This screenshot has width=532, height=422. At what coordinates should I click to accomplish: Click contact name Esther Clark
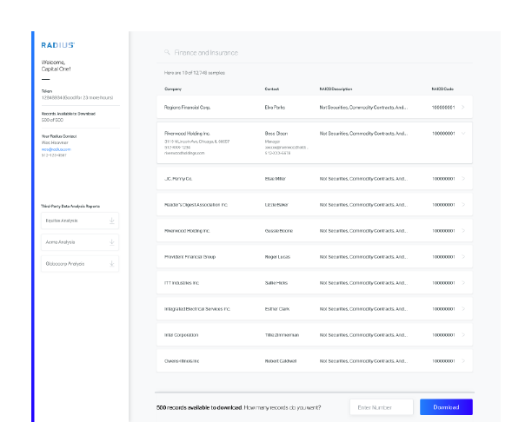276,309
